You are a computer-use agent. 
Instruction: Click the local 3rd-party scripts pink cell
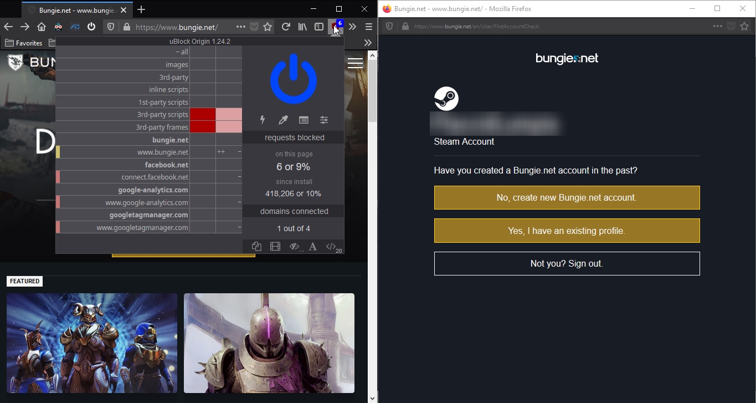(229, 115)
